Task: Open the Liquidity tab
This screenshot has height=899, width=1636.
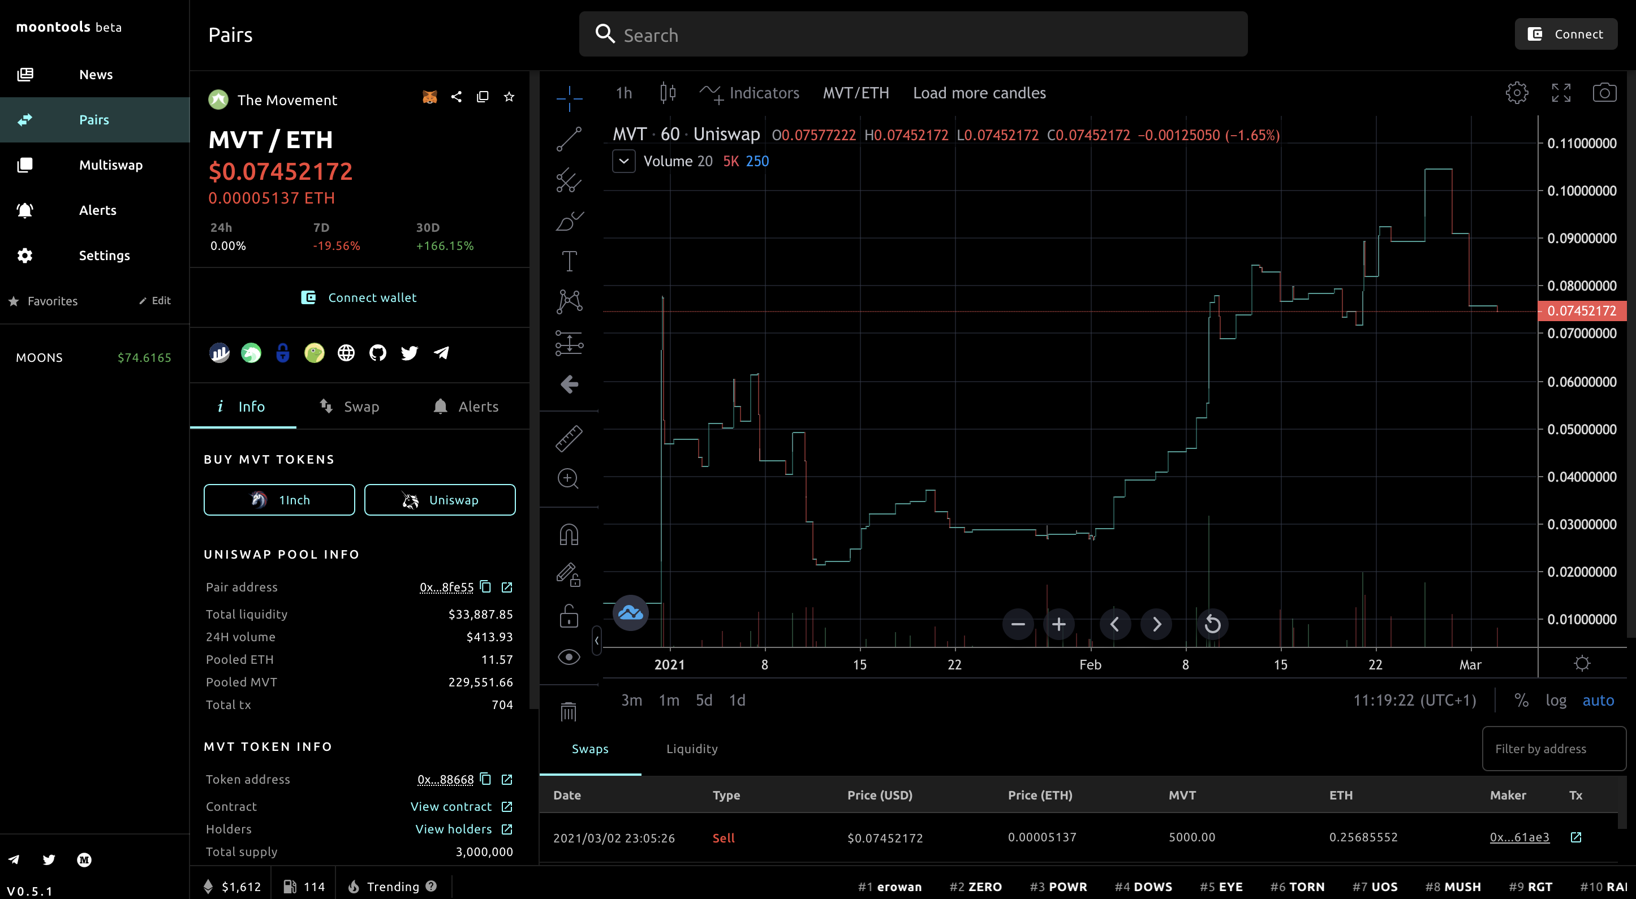Action: click(x=692, y=749)
